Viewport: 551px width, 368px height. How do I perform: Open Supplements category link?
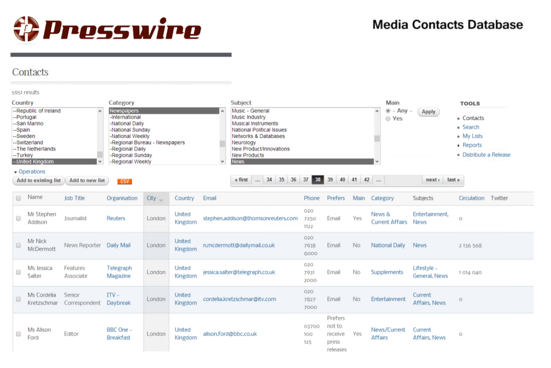click(387, 272)
